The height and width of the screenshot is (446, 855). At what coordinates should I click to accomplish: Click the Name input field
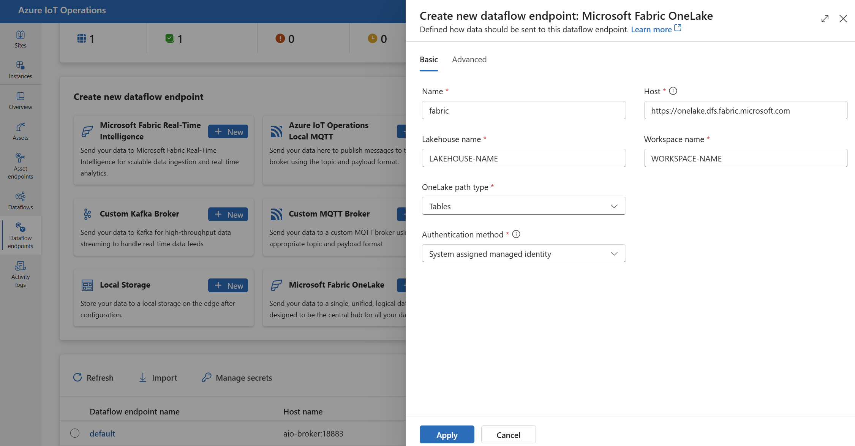(x=524, y=110)
